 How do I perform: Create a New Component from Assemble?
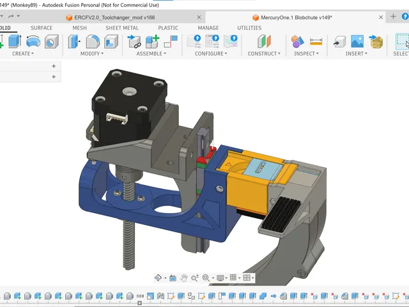tap(152, 42)
